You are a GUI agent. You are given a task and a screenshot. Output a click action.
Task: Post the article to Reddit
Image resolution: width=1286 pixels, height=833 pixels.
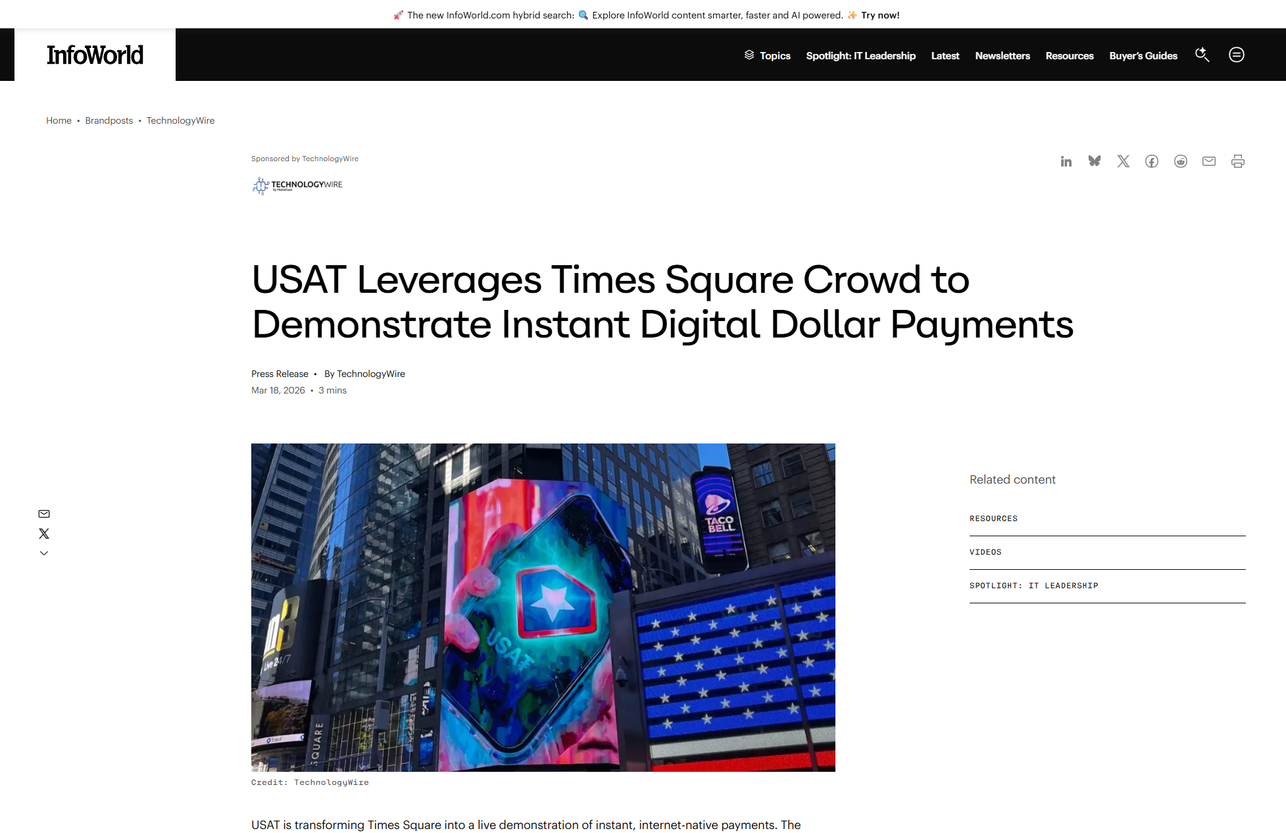tap(1180, 161)
